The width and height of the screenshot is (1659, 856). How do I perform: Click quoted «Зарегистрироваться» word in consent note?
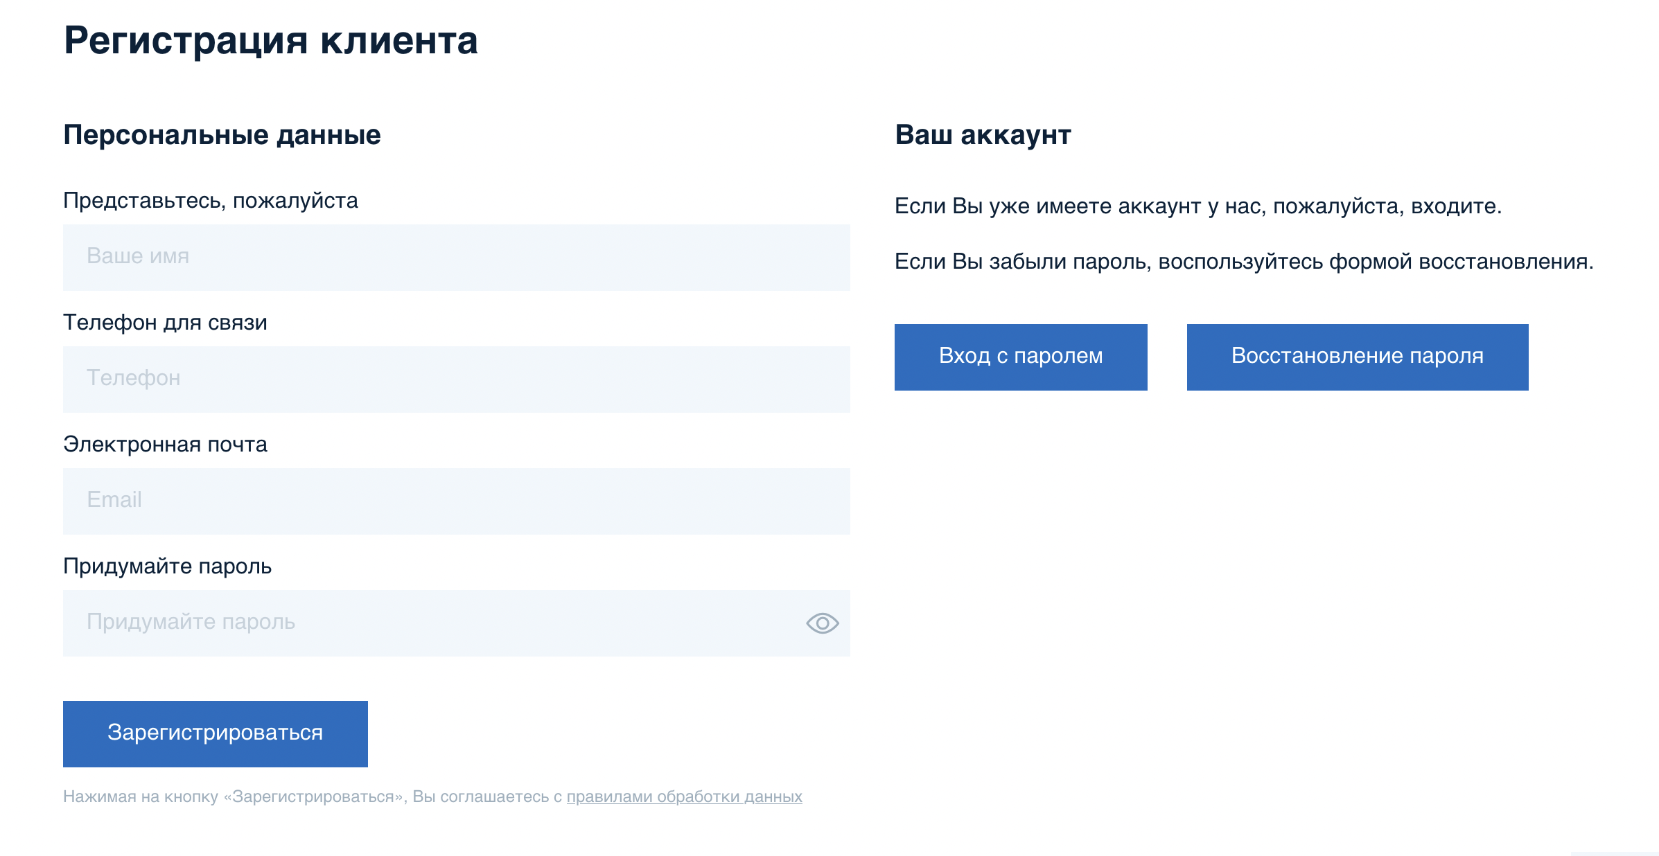(x=313, y=796)
